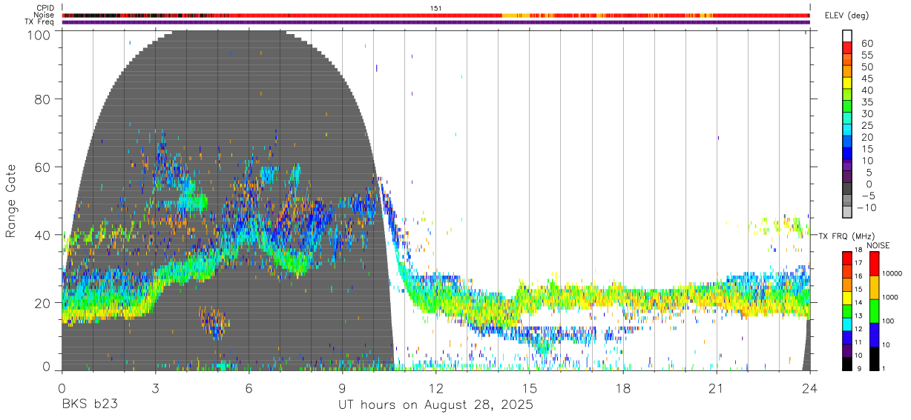911x420 pixels.
Task: Pick the yellow 40–45 elevation swatch
Action: pyautogui.click(x=847, y=84)
